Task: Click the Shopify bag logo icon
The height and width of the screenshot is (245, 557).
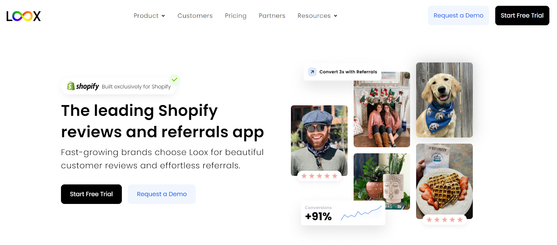Action: [71, 86]
